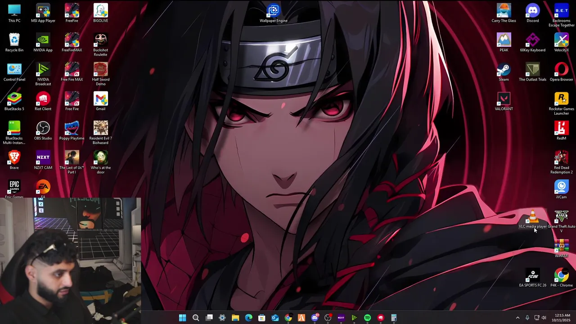Click the microphone tray icon
Screen dimensions: 576x324
click(x=527, y=318)
